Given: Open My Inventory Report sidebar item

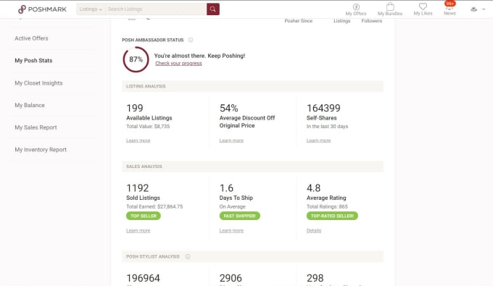Looking at the screenshot, I should (x=41, y=150).
